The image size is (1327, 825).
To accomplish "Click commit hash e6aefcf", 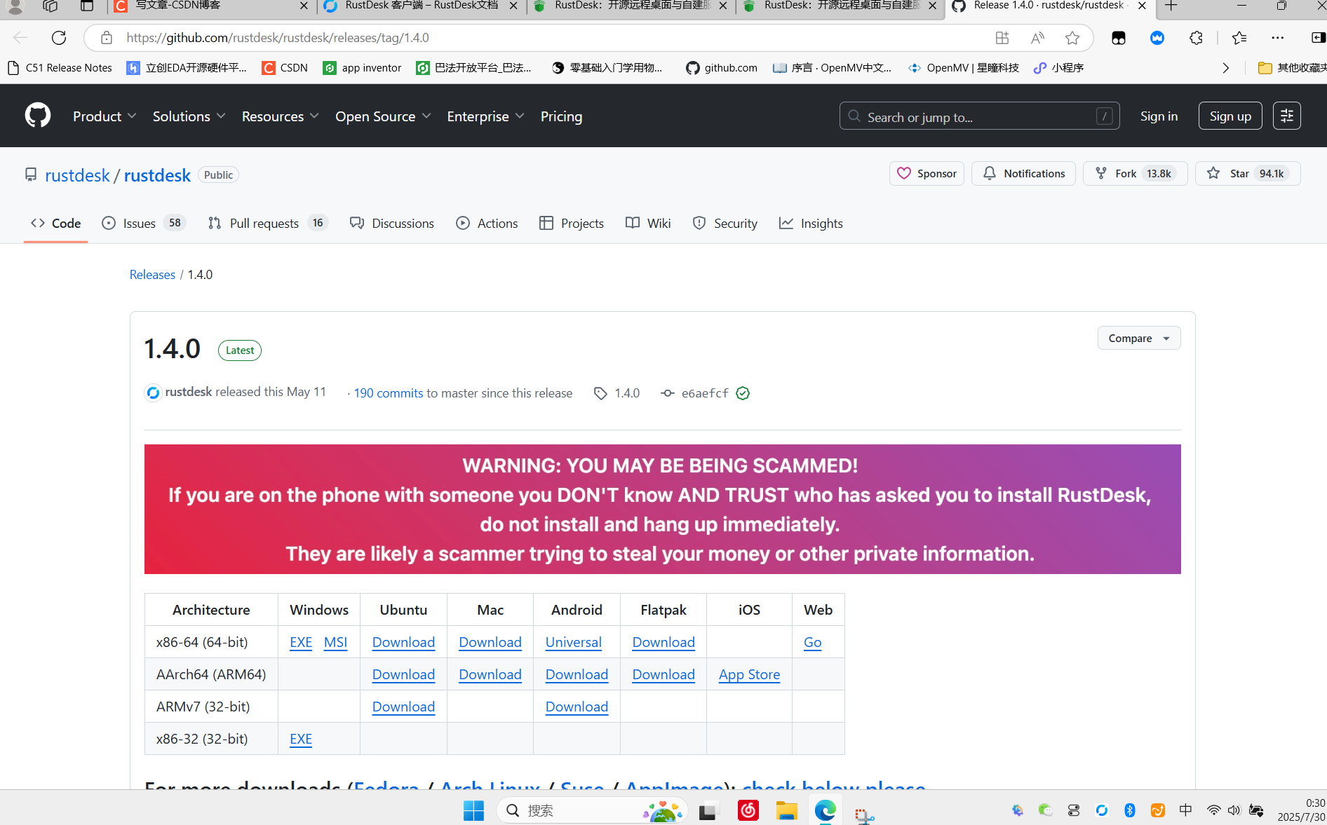I will tap(705, 393).
